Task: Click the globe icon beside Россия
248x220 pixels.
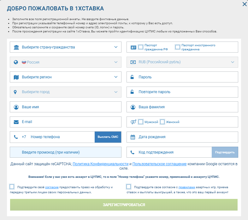Action: pyautogui.click(x=16, y=62)
